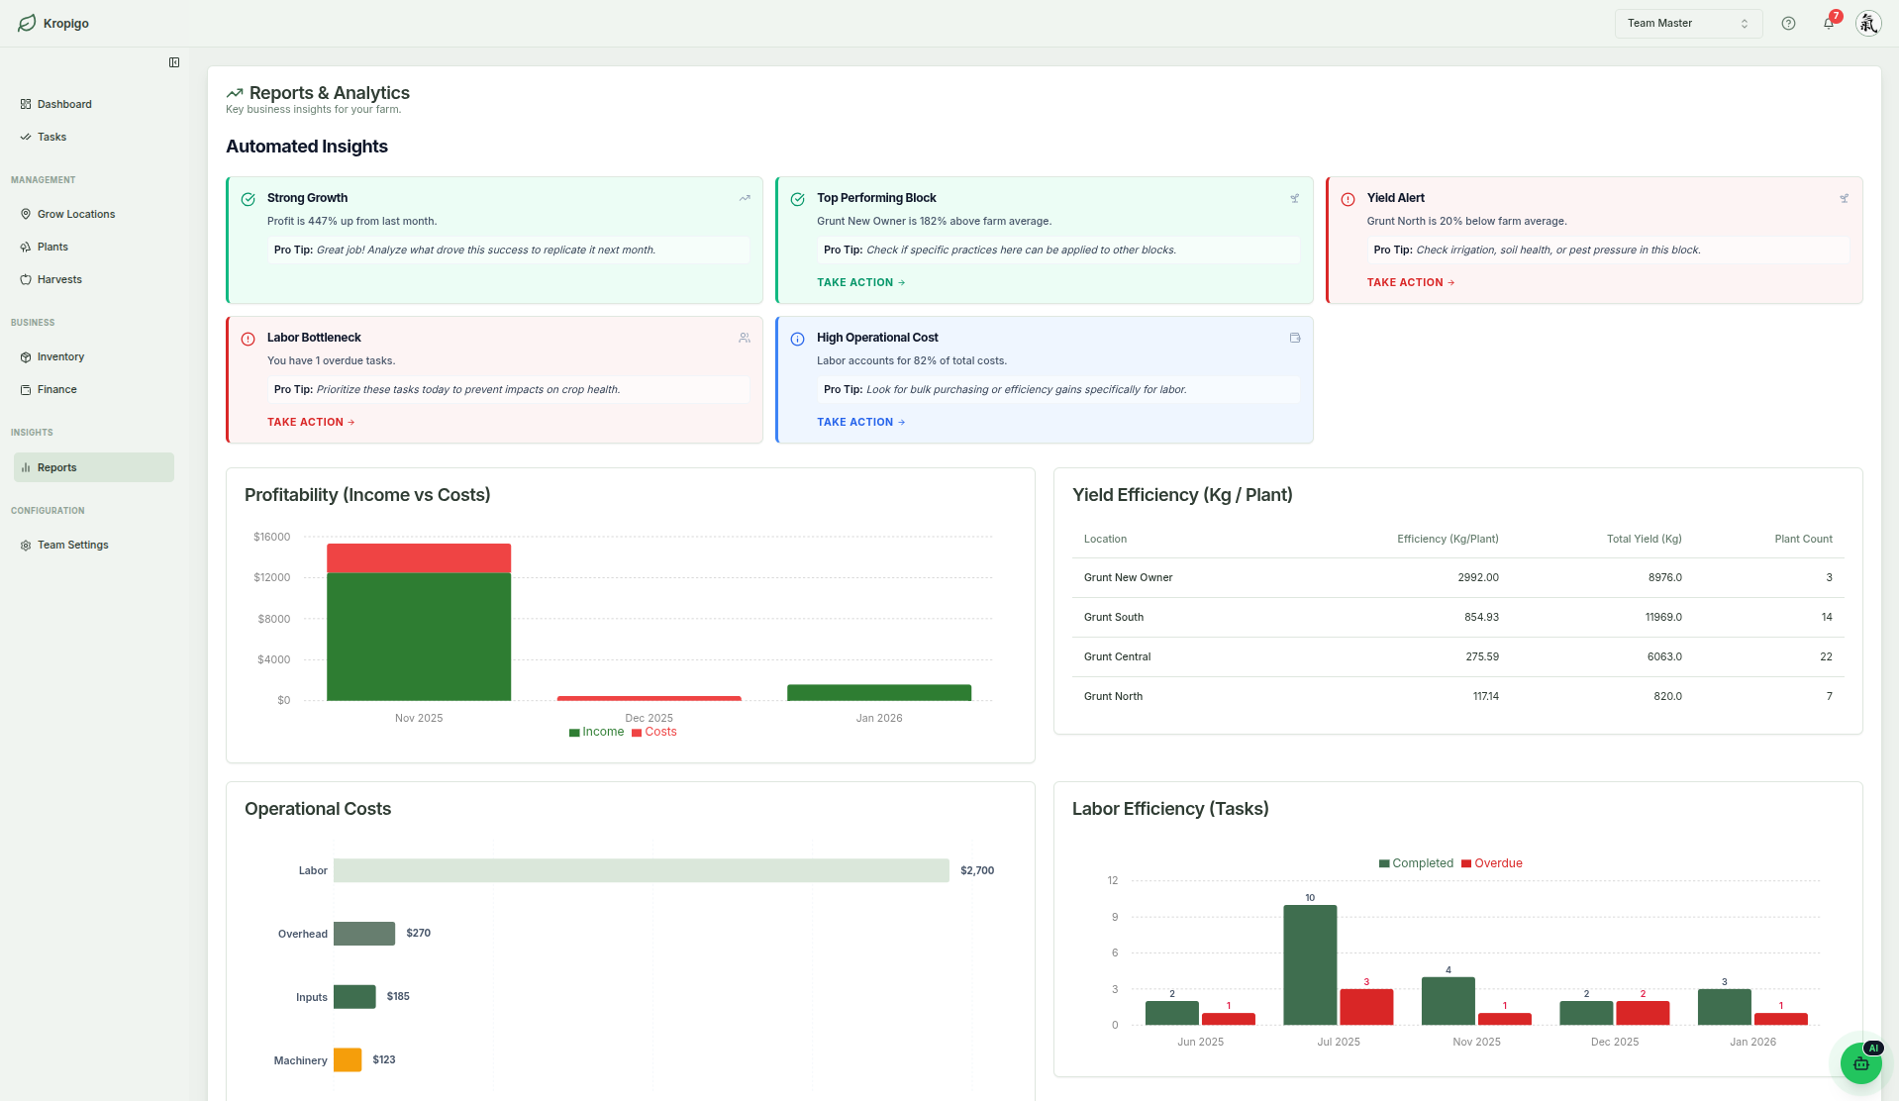Open the Team Master selector dropdown
Viewport: 1899px width, 1101px height.
tap(1687, 23)
